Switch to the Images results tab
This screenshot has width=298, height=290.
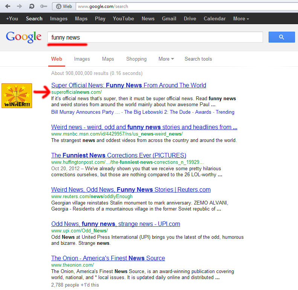point(82,59)
